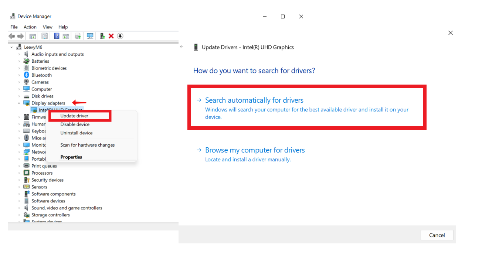
Task: Select the Sensors tree label
Action: pos(39,187)
